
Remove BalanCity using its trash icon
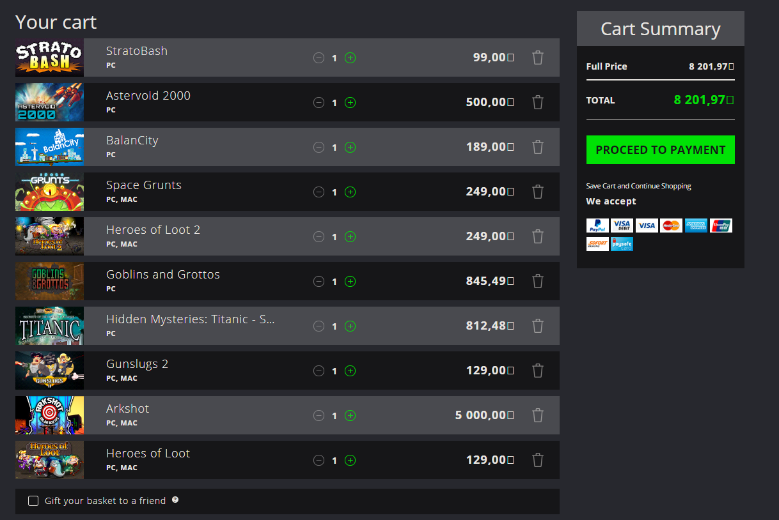(538, 147)
